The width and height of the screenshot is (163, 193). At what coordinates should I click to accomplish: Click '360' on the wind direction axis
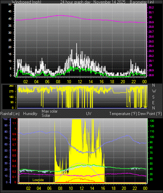coord(11,86)
